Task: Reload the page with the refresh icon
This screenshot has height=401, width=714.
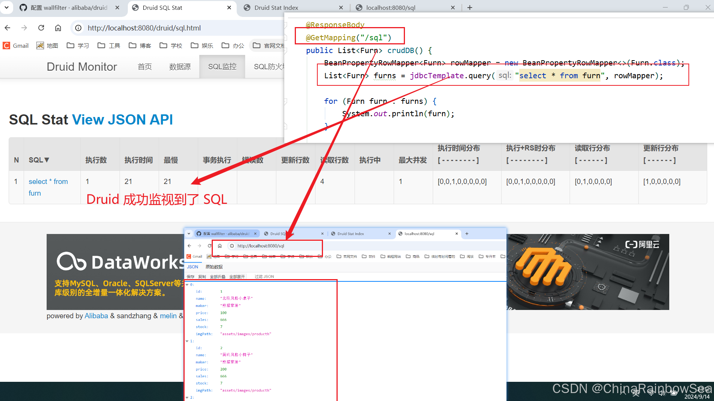Action: click(x=41, y=27)
